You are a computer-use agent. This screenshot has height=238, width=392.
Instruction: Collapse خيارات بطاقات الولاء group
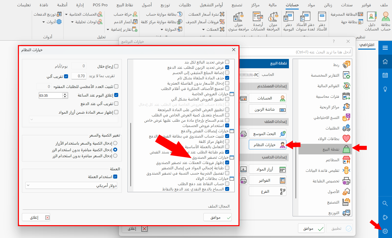[232, 179]
